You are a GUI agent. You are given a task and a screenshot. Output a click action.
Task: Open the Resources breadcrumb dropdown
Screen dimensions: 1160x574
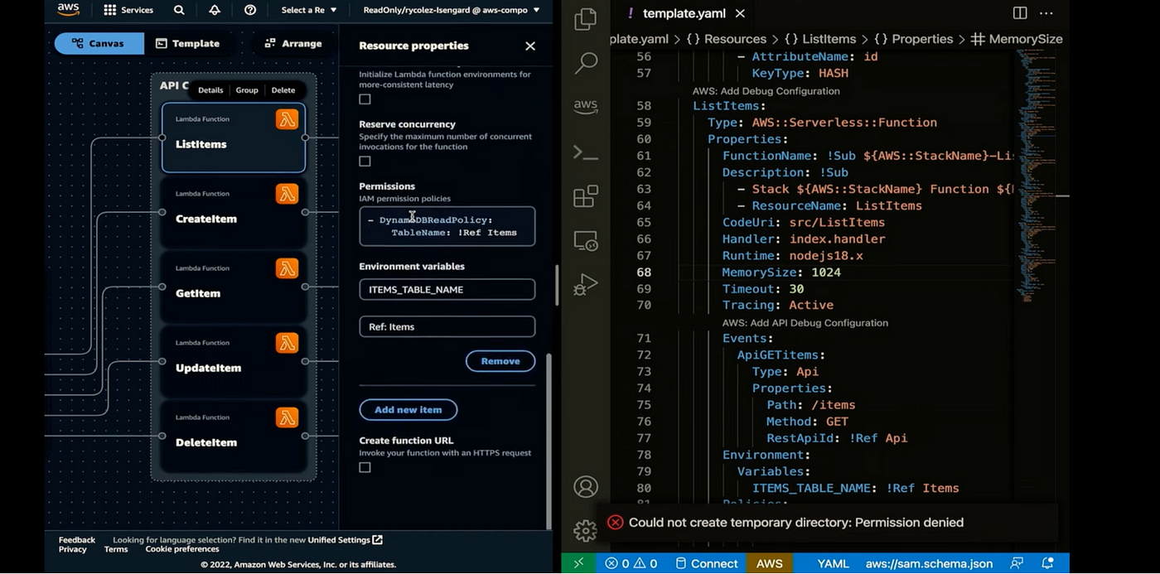728,39
